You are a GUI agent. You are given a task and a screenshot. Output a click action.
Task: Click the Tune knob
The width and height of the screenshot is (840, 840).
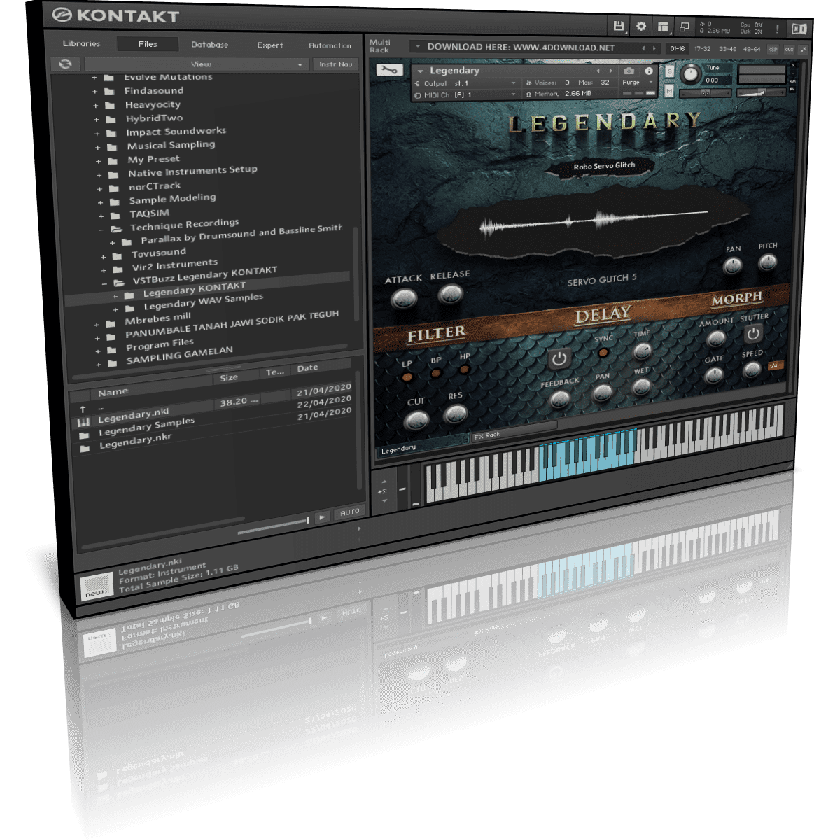(691, 74)
